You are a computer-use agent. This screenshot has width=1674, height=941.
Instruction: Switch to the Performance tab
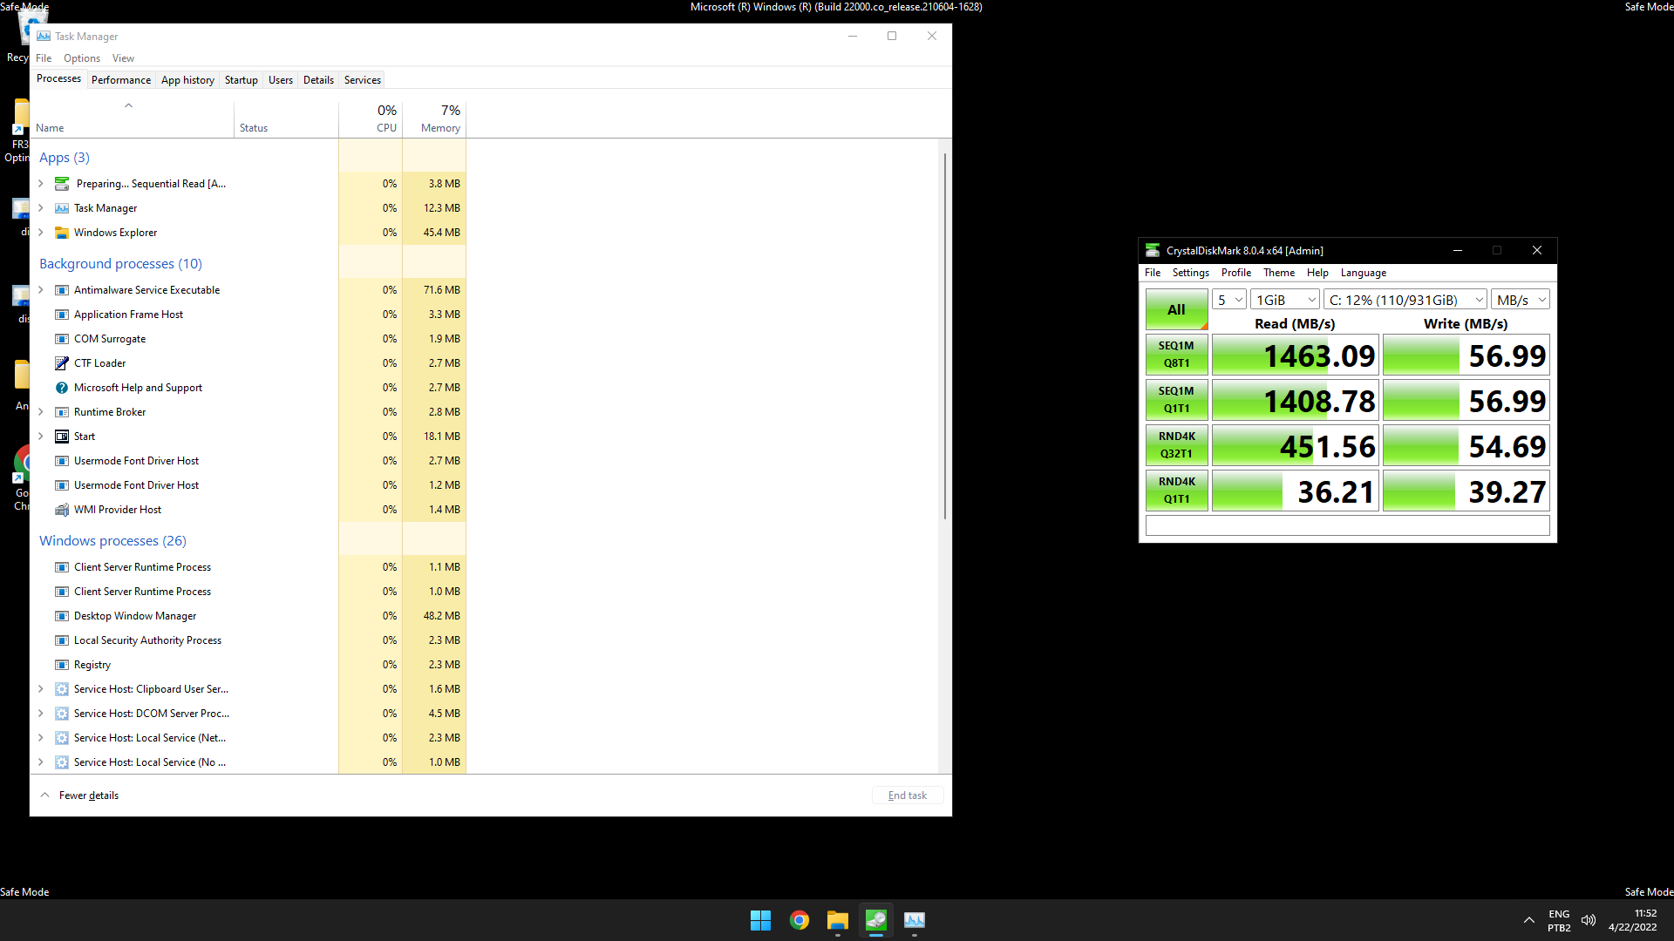[121, 80]
